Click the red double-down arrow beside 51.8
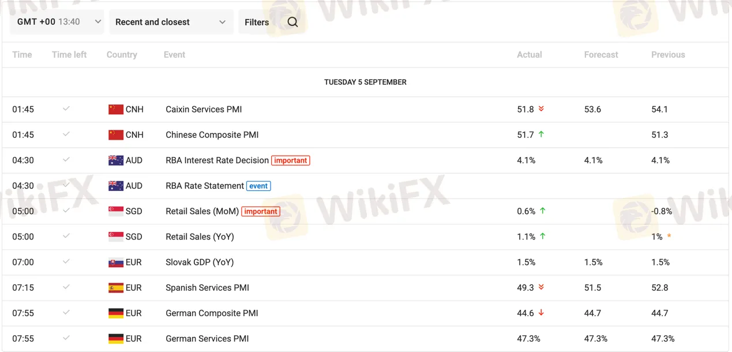Viewport: 732px width, 352px height. click(x=541, y=109)
